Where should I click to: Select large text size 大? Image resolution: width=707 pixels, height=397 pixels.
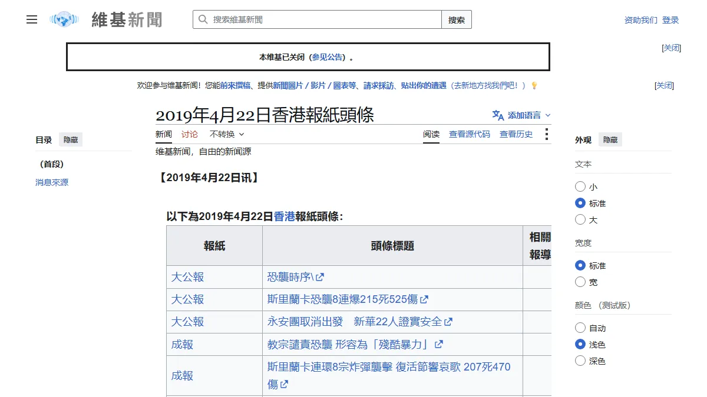[580, 219]
